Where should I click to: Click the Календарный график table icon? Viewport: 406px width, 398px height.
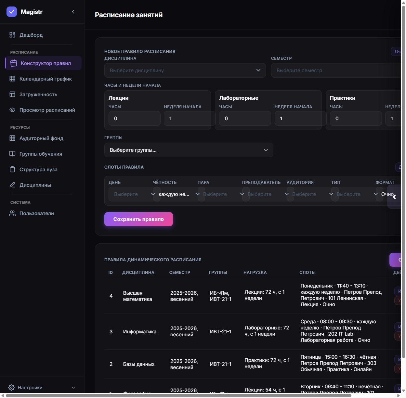pos(12,79)
